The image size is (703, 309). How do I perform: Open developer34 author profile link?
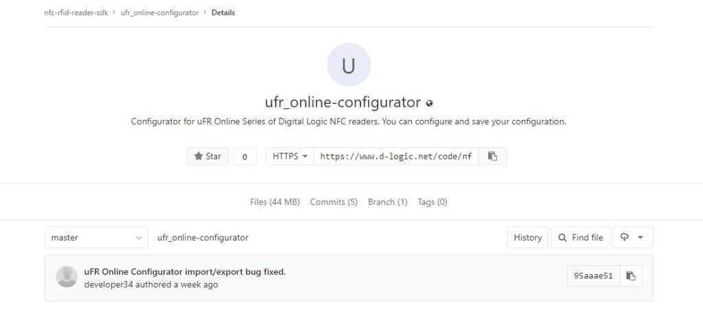click(x=108, y=284)
